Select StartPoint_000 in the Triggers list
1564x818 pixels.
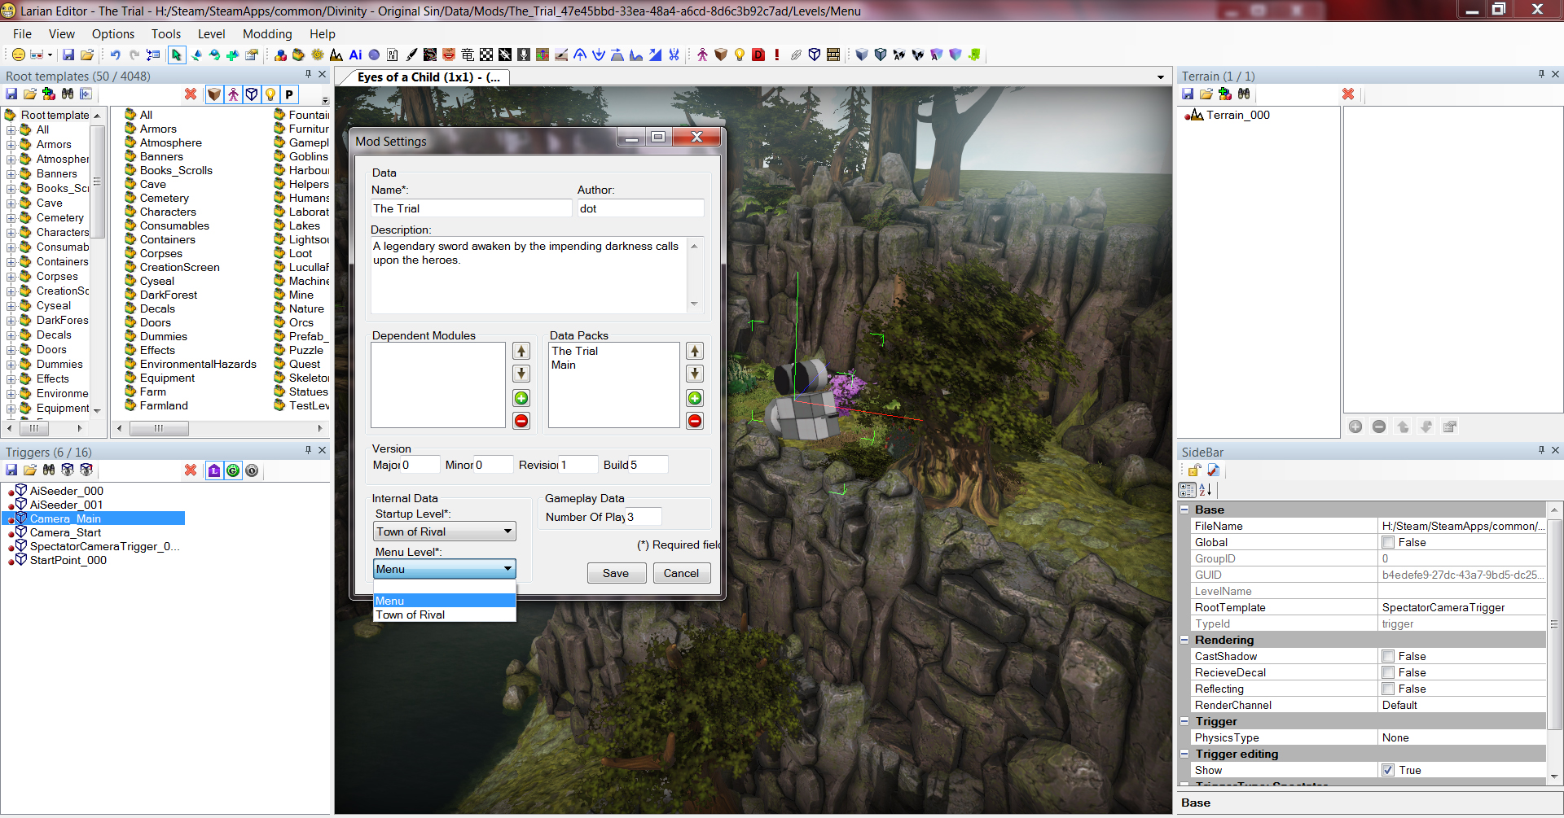pos(68,561)
